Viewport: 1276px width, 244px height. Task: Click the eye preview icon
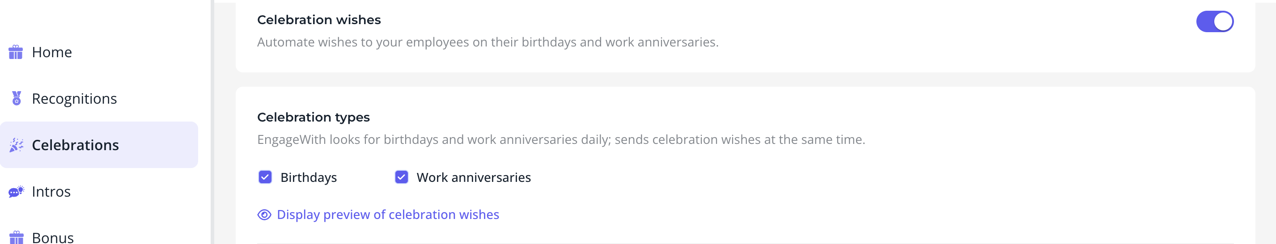click(264, 215)
